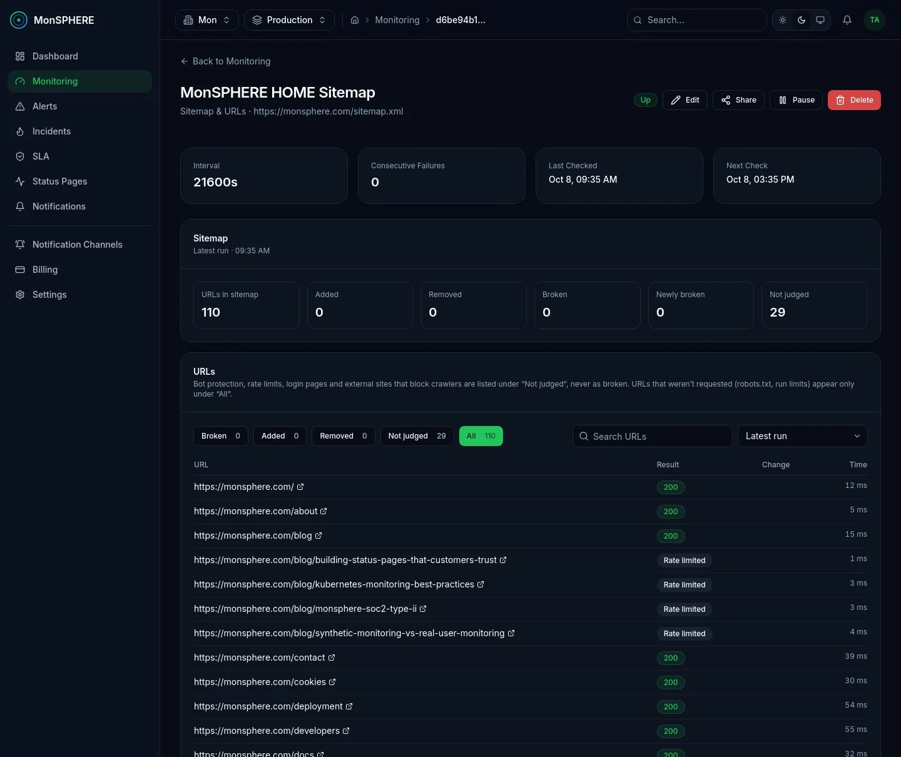Screen dimensions: 901x757
Task: Filter URLs by Not judged tab
Action: click(417, 436)
